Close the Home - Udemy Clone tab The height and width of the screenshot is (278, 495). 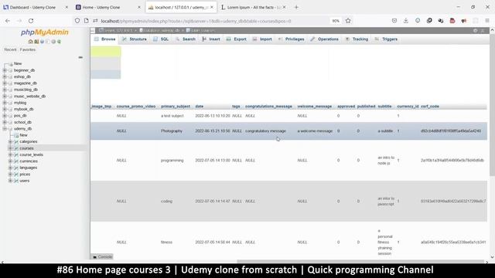pyautogui.click(x=139, y=7)
